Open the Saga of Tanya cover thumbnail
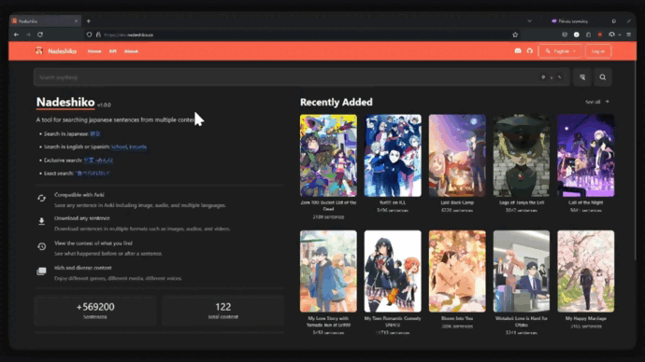The height and width of the screenshot is (362, 645). click(x=522, y=156)
